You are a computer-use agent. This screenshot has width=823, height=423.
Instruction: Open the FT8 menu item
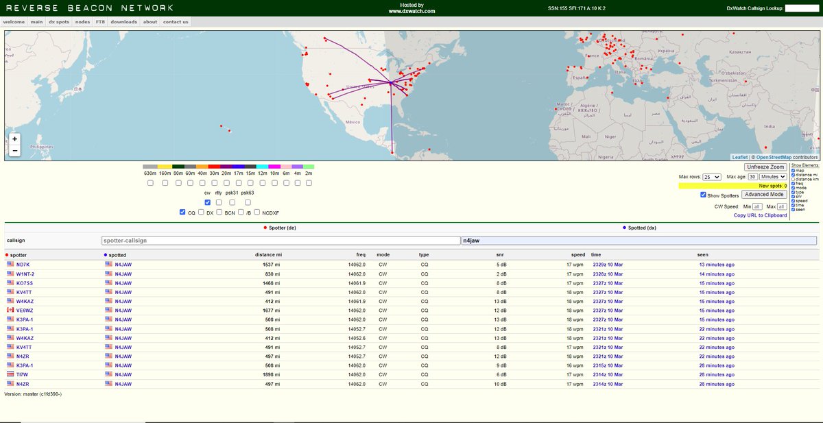tap(101, 22)
